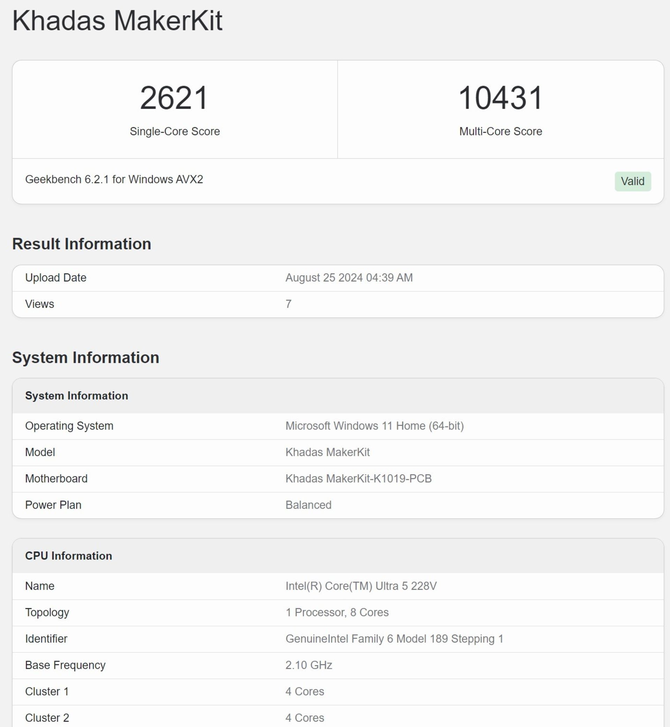The width and height of the screenshot is (670, 727).
Task: Click the motherboard value Khadas MakerKit-K1019-PCB
Action: click(x=358, y=478)
